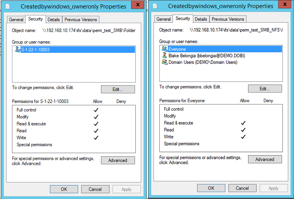Click title bar file icon of Everyone dialog

click(x=155, y=6)
